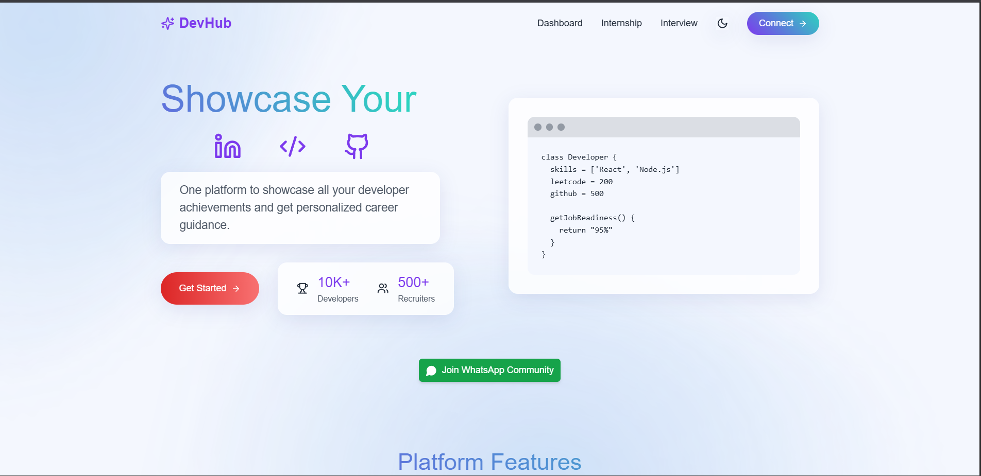Open the Dashboard menu item

coord(560,23)
